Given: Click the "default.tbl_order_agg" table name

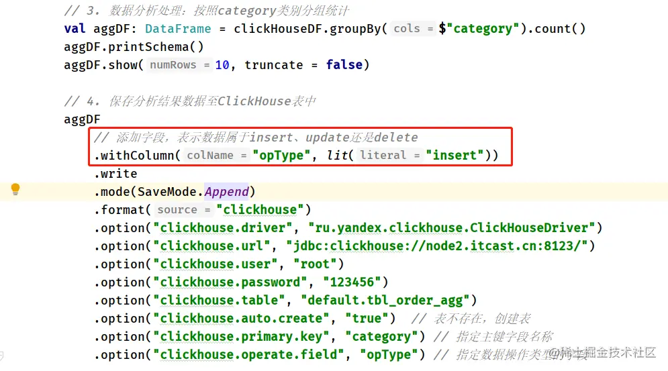Looking at the screenshot, I should pyautogui.click(x=385, y=301).
